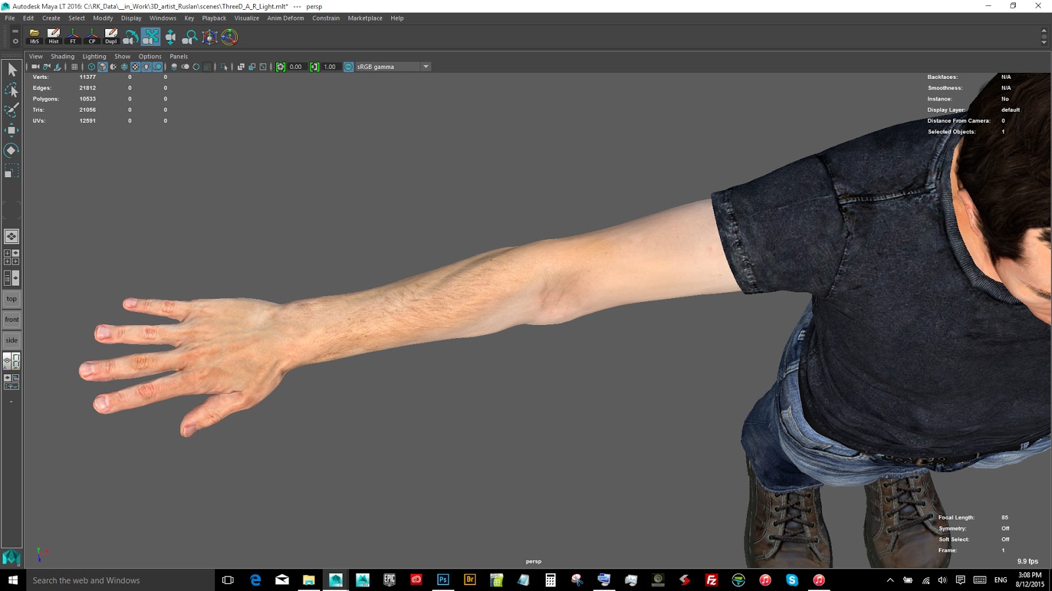Image resolution: width=1052 pixels, height=591 pixels.
Task: Toggle the color management On button
Action: 349,67
